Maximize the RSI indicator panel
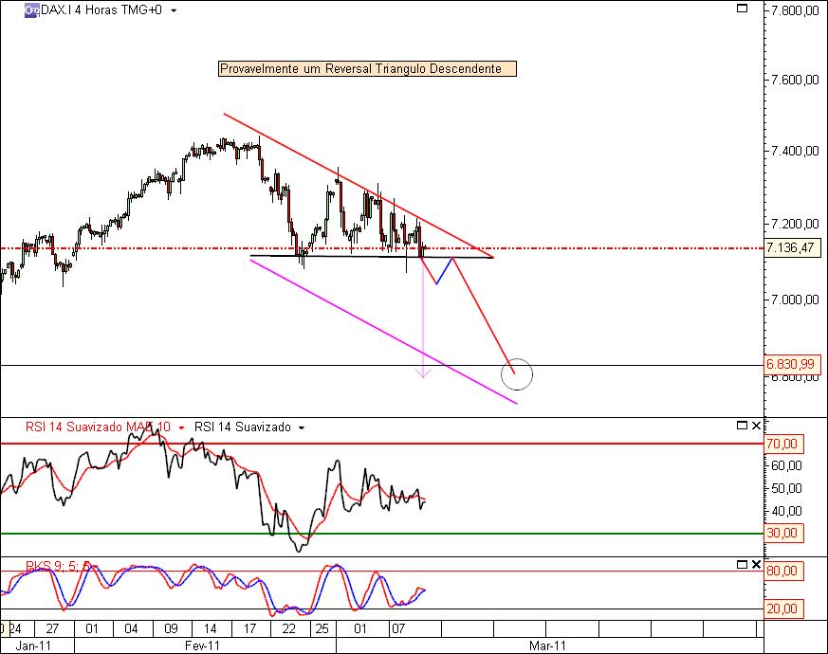 742,425
